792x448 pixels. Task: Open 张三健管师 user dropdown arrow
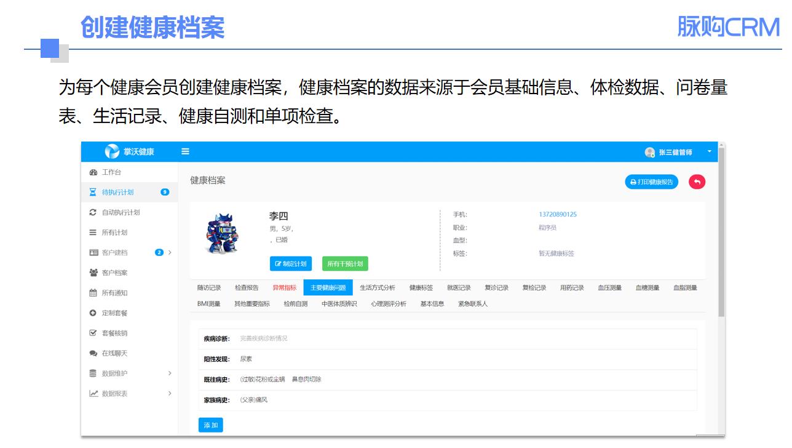tap(709, 151)
